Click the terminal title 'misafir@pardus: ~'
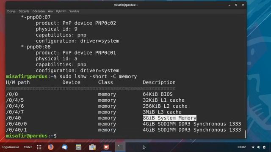The image size is (271, 152). (126, 5)
